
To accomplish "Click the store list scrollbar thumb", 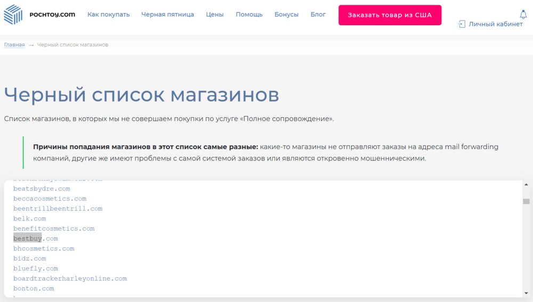I will [x=526, y=201].
